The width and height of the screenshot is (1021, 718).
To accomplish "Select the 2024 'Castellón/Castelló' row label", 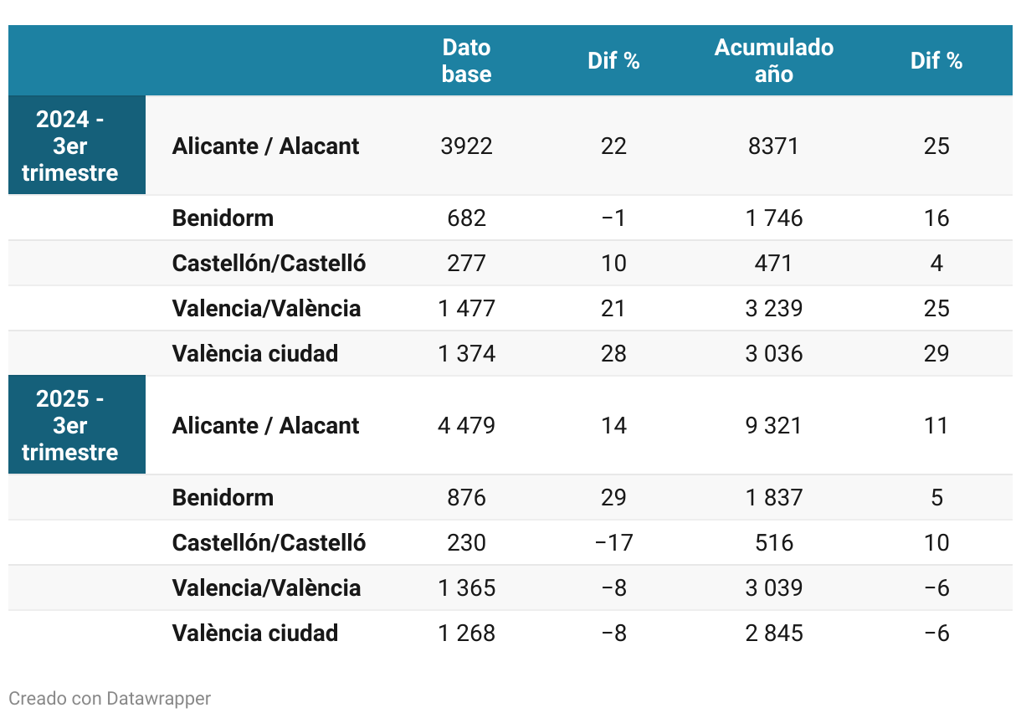I will [269, 264].
